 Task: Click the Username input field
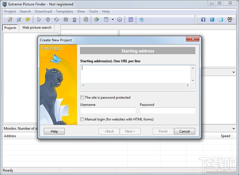pos(108,111)
